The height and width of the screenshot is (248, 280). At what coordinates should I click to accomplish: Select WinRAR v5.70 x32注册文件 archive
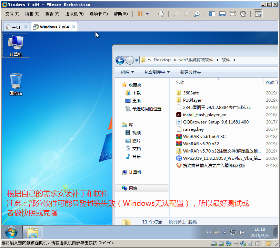218,151
